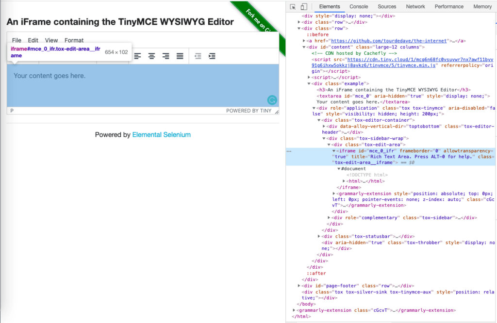Select the align center icon
The image size is (497, 323).
pyautogui.click(x=152, y=56)
